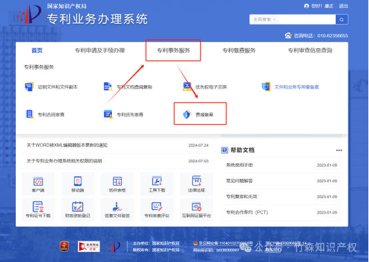Open the 移动端 tile
The image size is (369, 262).
tap(78, 184)
